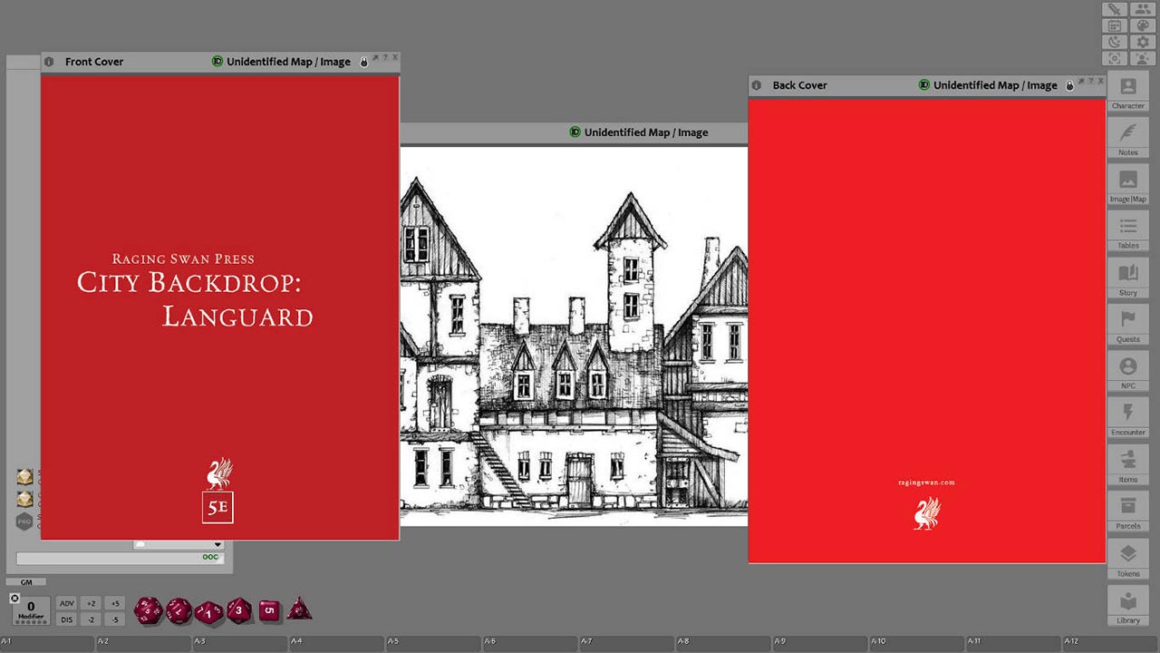Open the chat mode dropdown arrow
This screenshot has width=1160, height=653.
coord(217,545)
